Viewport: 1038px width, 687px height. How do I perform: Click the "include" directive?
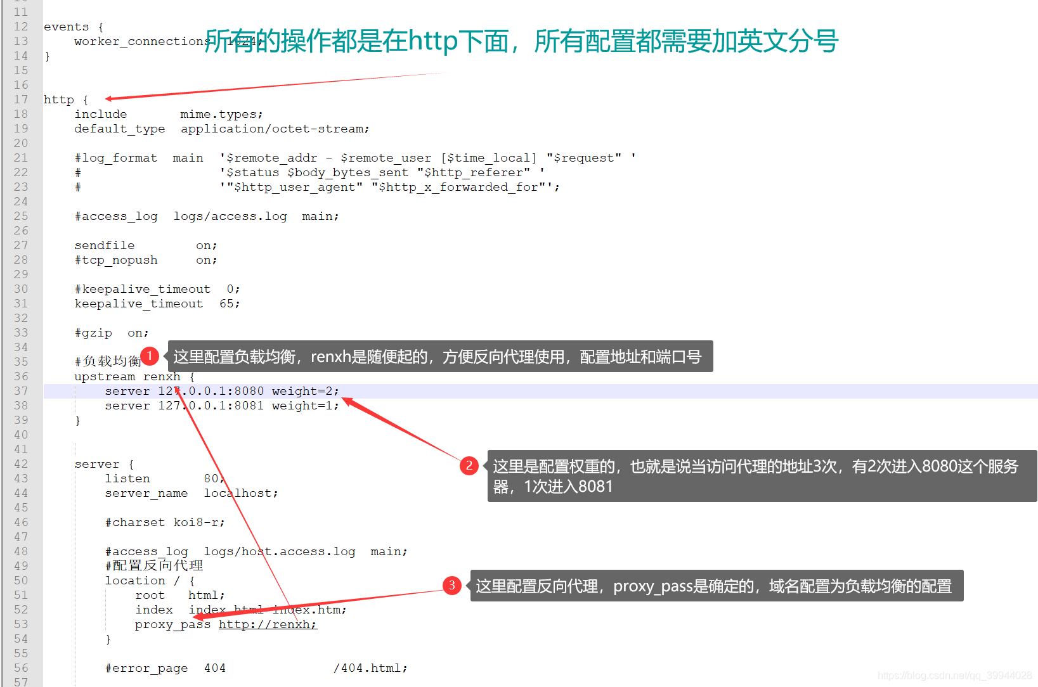tap(101, 114)
